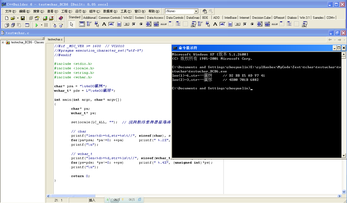The image size is (347, 203).
Task: Open the 组件(C) menu
Action: [95, 11]
